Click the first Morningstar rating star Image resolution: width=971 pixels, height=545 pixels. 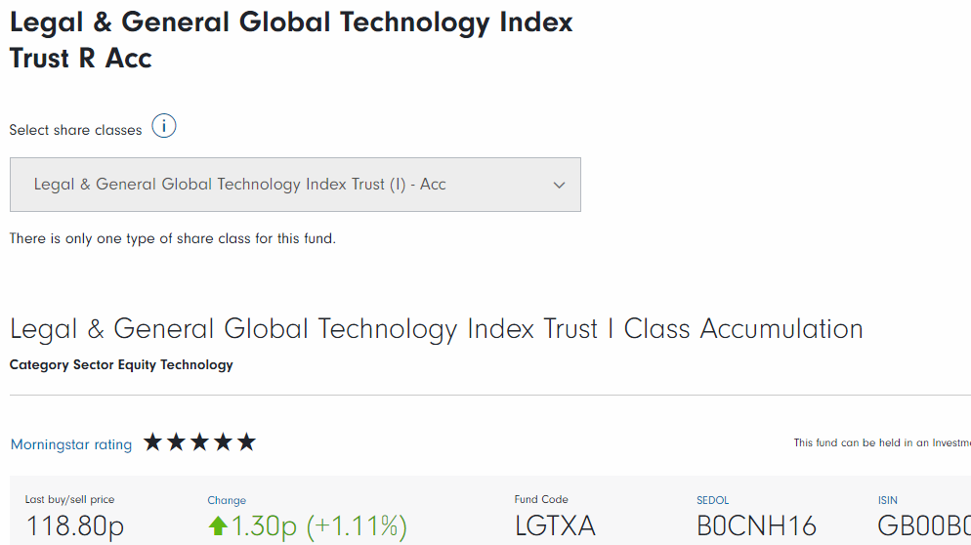pos(152,442)
